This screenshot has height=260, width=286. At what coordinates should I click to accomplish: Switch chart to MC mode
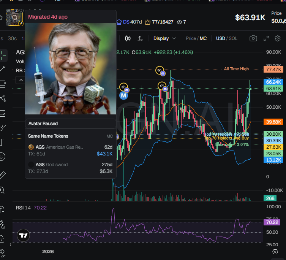[x=203, y=38]
